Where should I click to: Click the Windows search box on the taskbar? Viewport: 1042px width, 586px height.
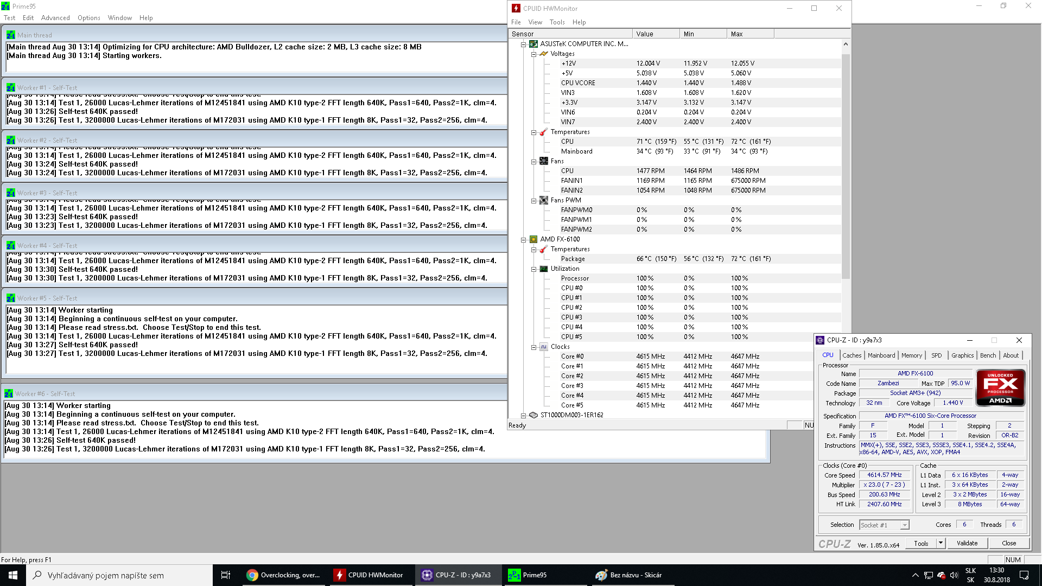pos(119,575)
